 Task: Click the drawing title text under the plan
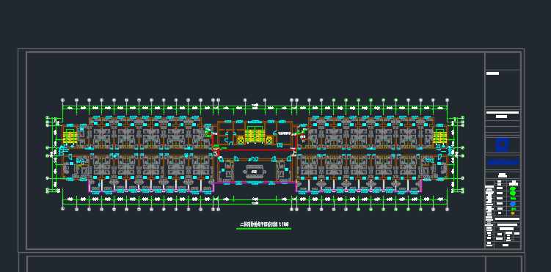click(263, 224)
